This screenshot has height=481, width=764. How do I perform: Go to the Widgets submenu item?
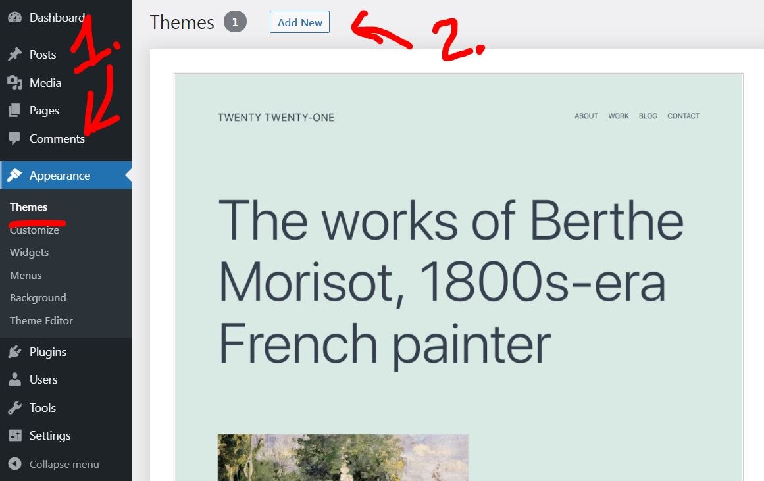pyautogui.click(x=29, y=253)
